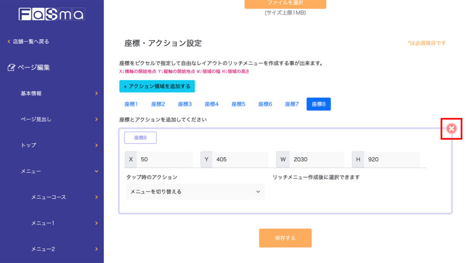Click アクション領域を追加する button
This screenshot has width=467, height=263.
pyautogui.click(x=157, y=86)
